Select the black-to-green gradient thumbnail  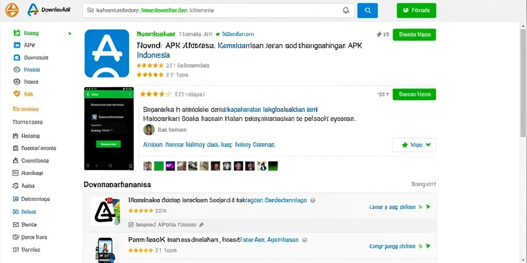(273, 166)
